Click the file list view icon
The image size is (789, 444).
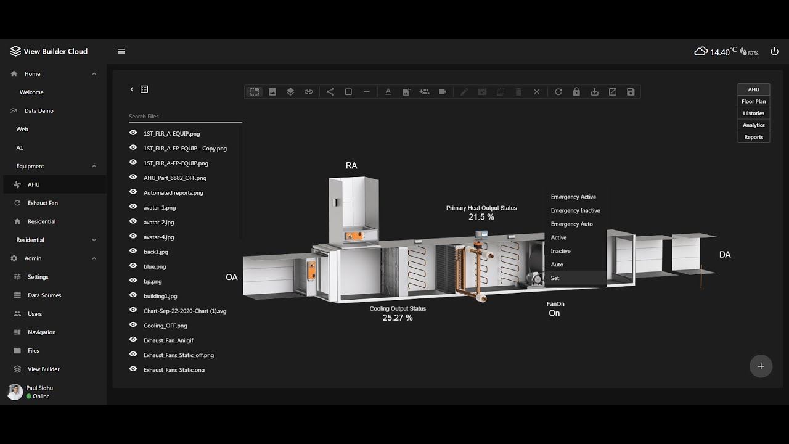tap(144, 89)
